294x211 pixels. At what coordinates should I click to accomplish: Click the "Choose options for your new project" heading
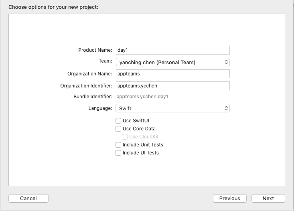tap(53, 7)
